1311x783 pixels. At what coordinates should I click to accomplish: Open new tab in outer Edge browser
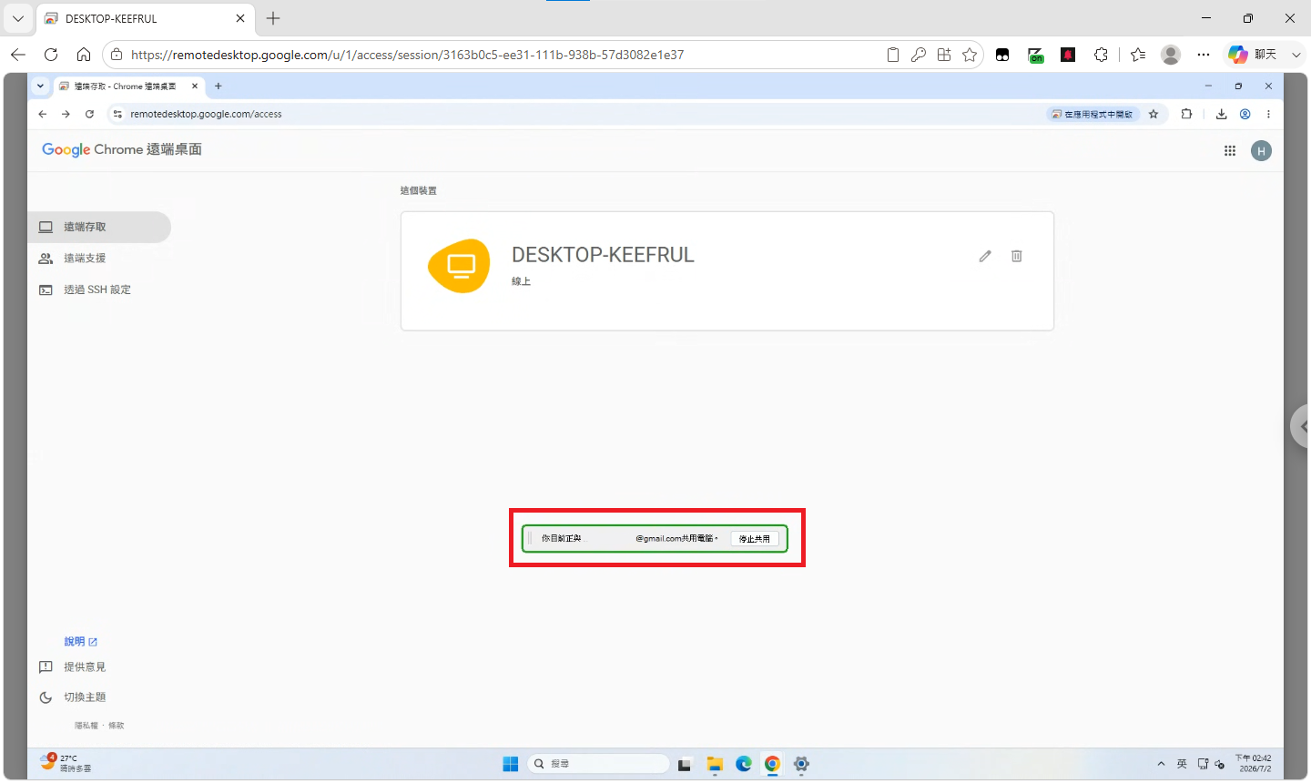(x=273, y=18)
